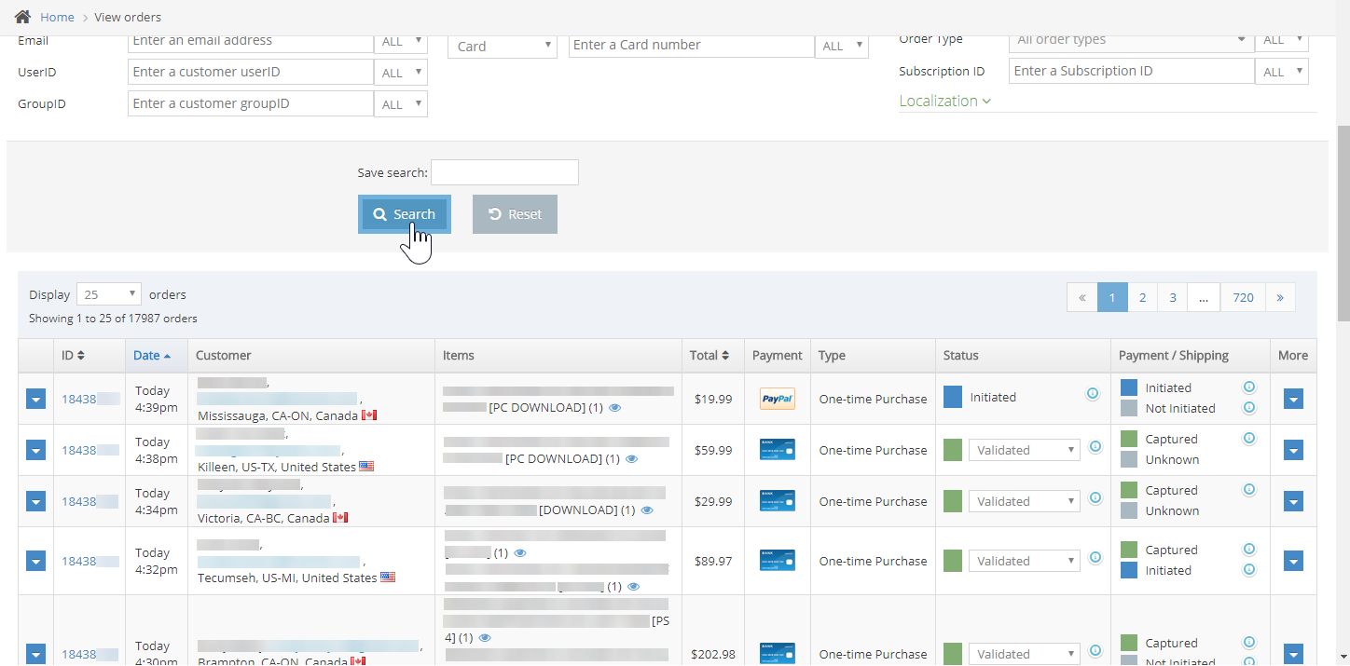Click PayPal payment icon in first order
Screen dimensions: 1350x666
[777, 399]
